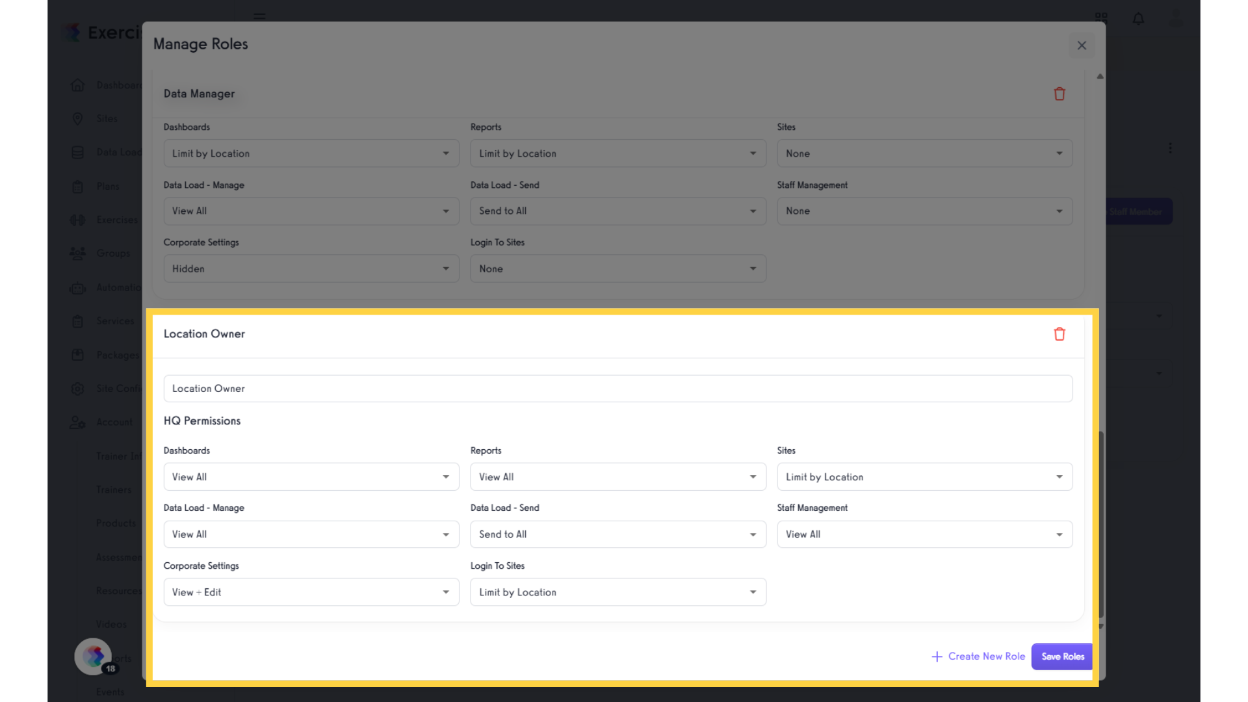
Task: Open Data Manager Data Load - Manage dropdown
Action: [x=311, y=211]
